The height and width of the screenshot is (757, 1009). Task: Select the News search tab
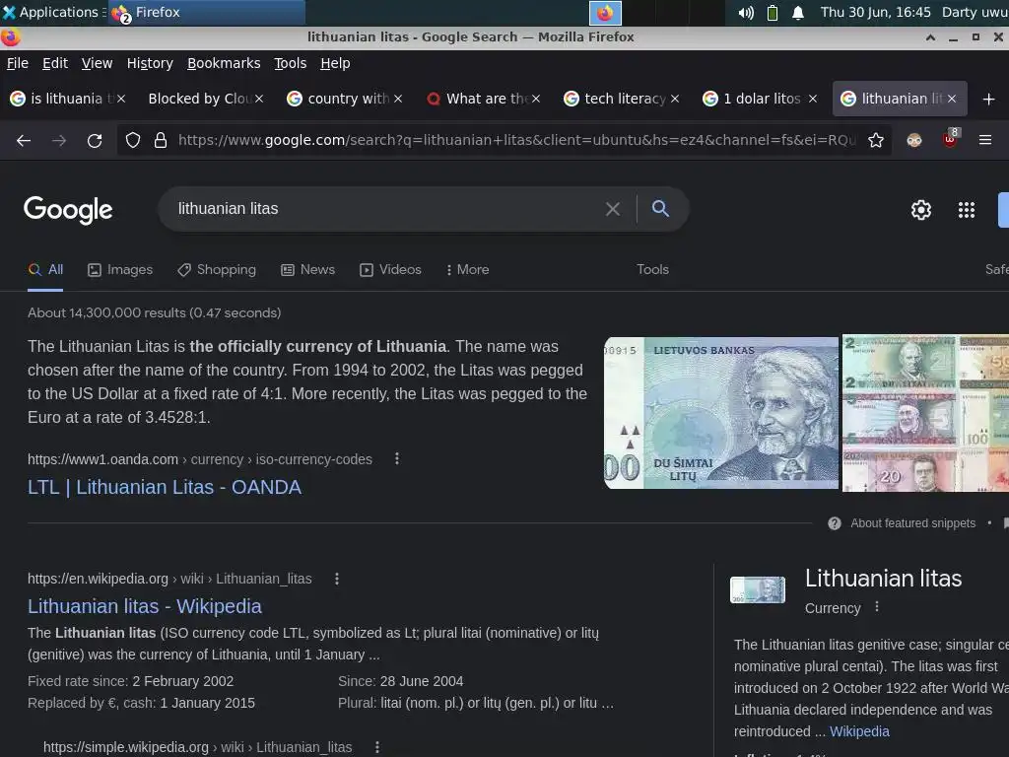click(308, 270)
